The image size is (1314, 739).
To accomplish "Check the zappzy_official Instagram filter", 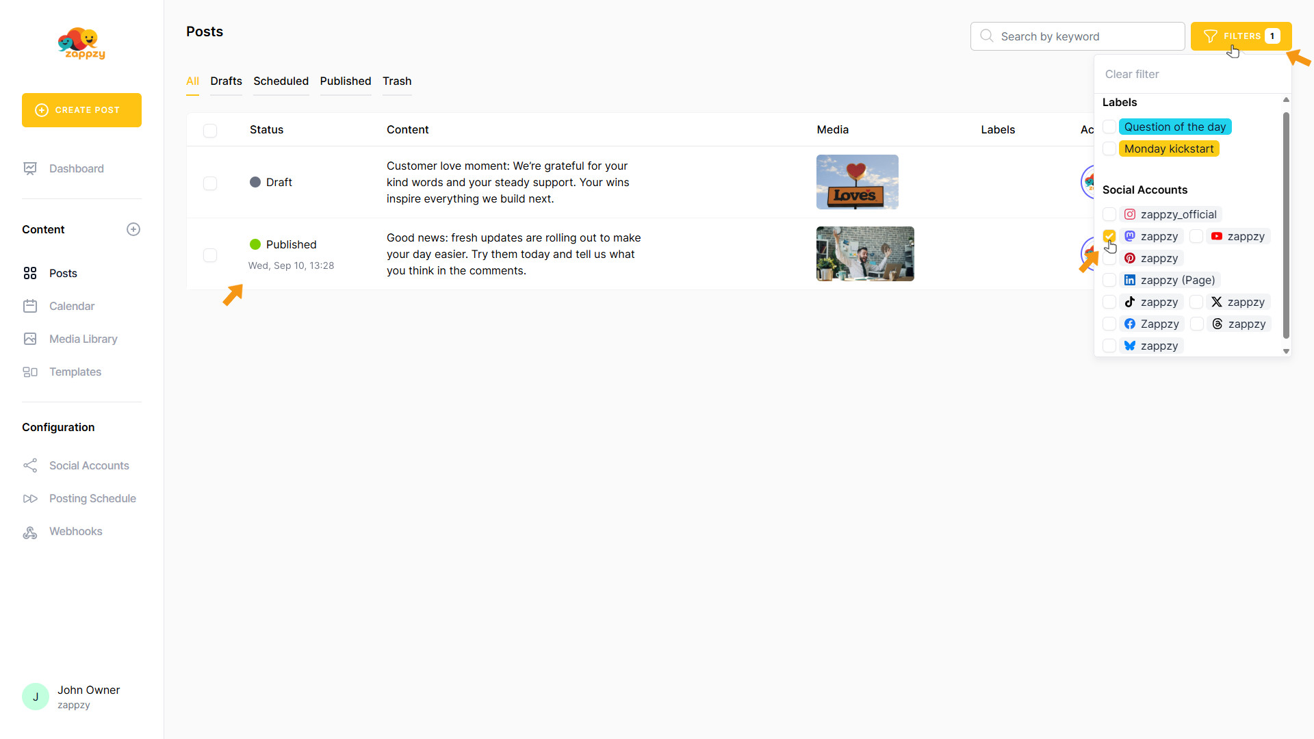I will coord(1109,214).
